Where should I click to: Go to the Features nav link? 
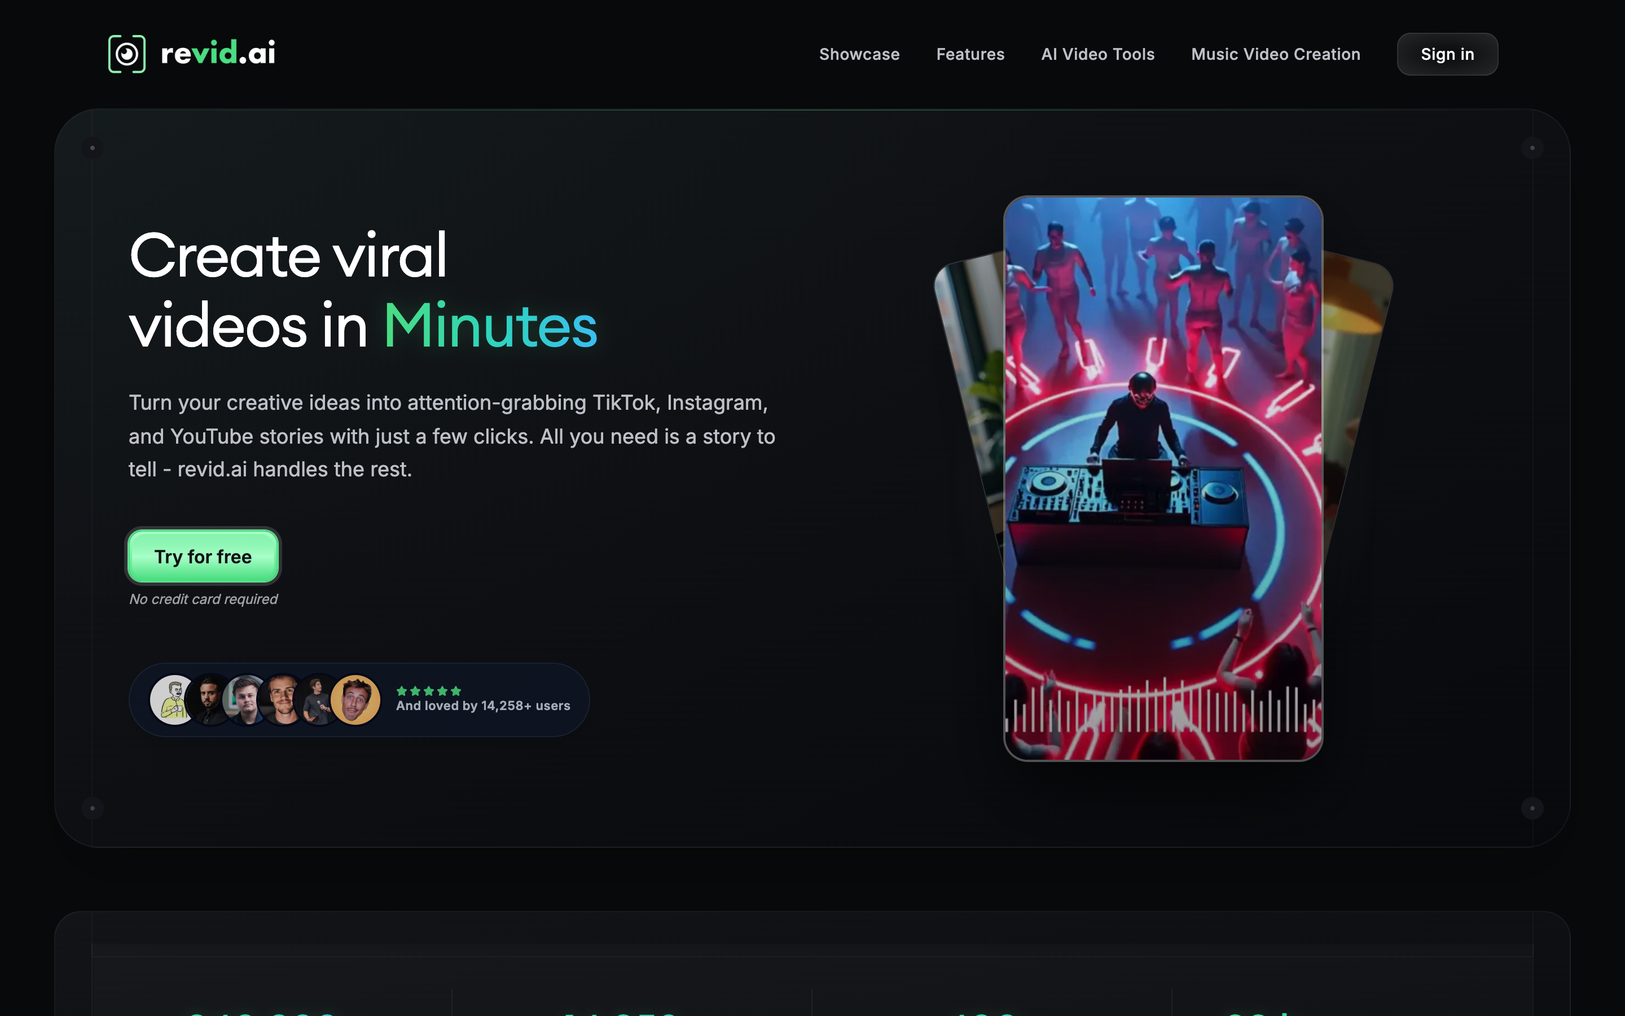(969, 54)
